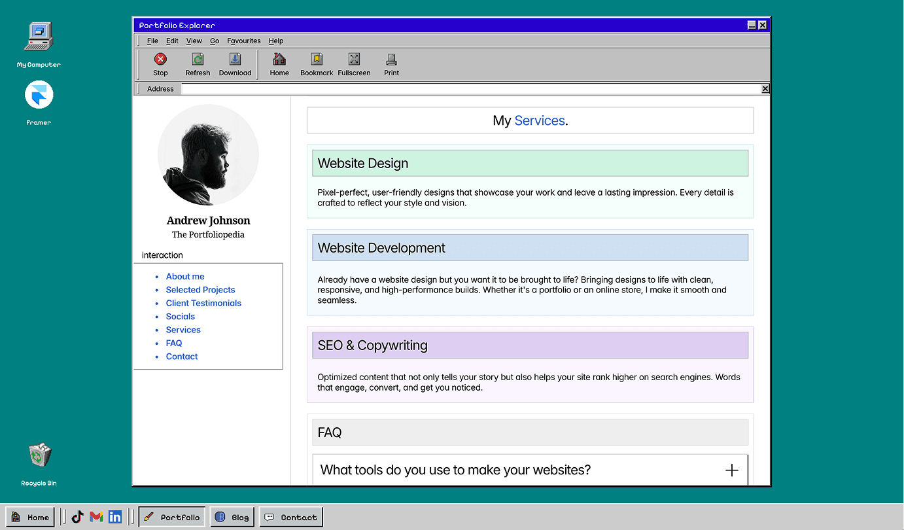Viewport: 904px width, 530px height.
Task: Click inside the Address input field
Action: pyautogui.click(x=471, y=89)
